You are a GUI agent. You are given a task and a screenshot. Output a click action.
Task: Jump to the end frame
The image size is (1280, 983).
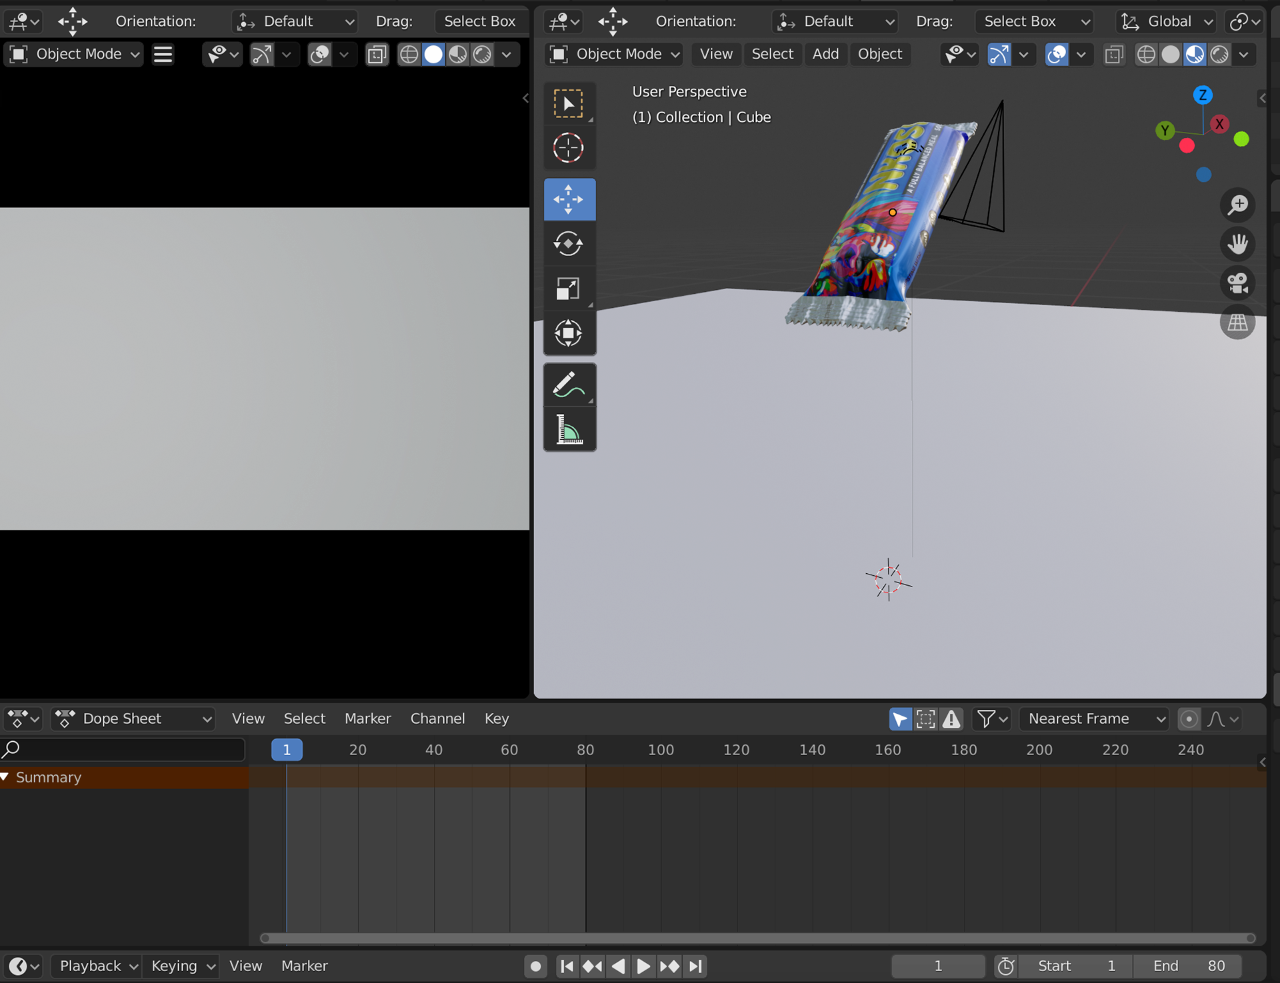(695, 966)
